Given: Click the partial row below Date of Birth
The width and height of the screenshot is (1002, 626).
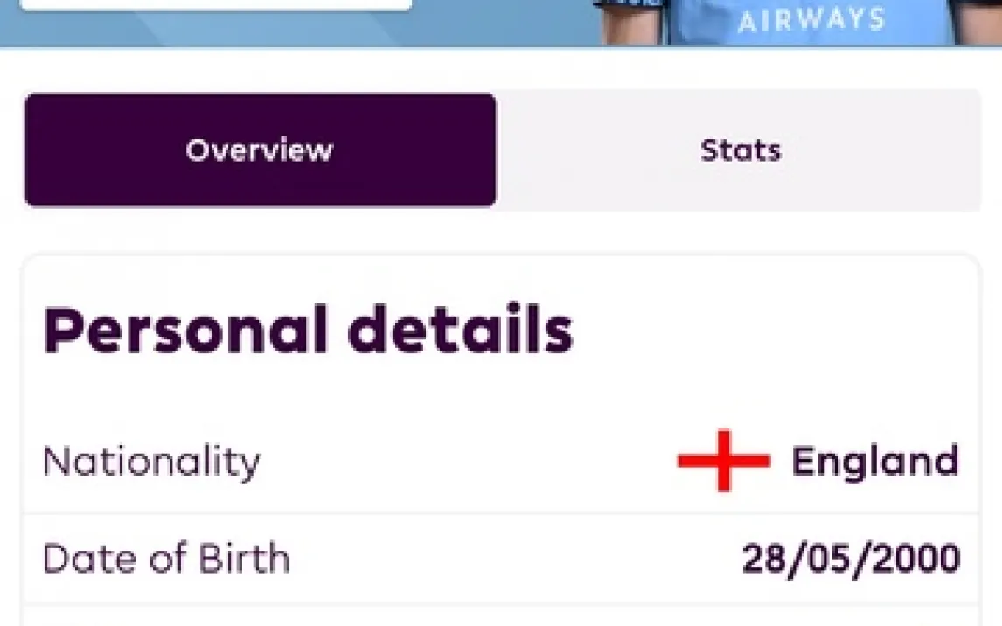Looking at the screenshot, I should (x=500, y=616).
